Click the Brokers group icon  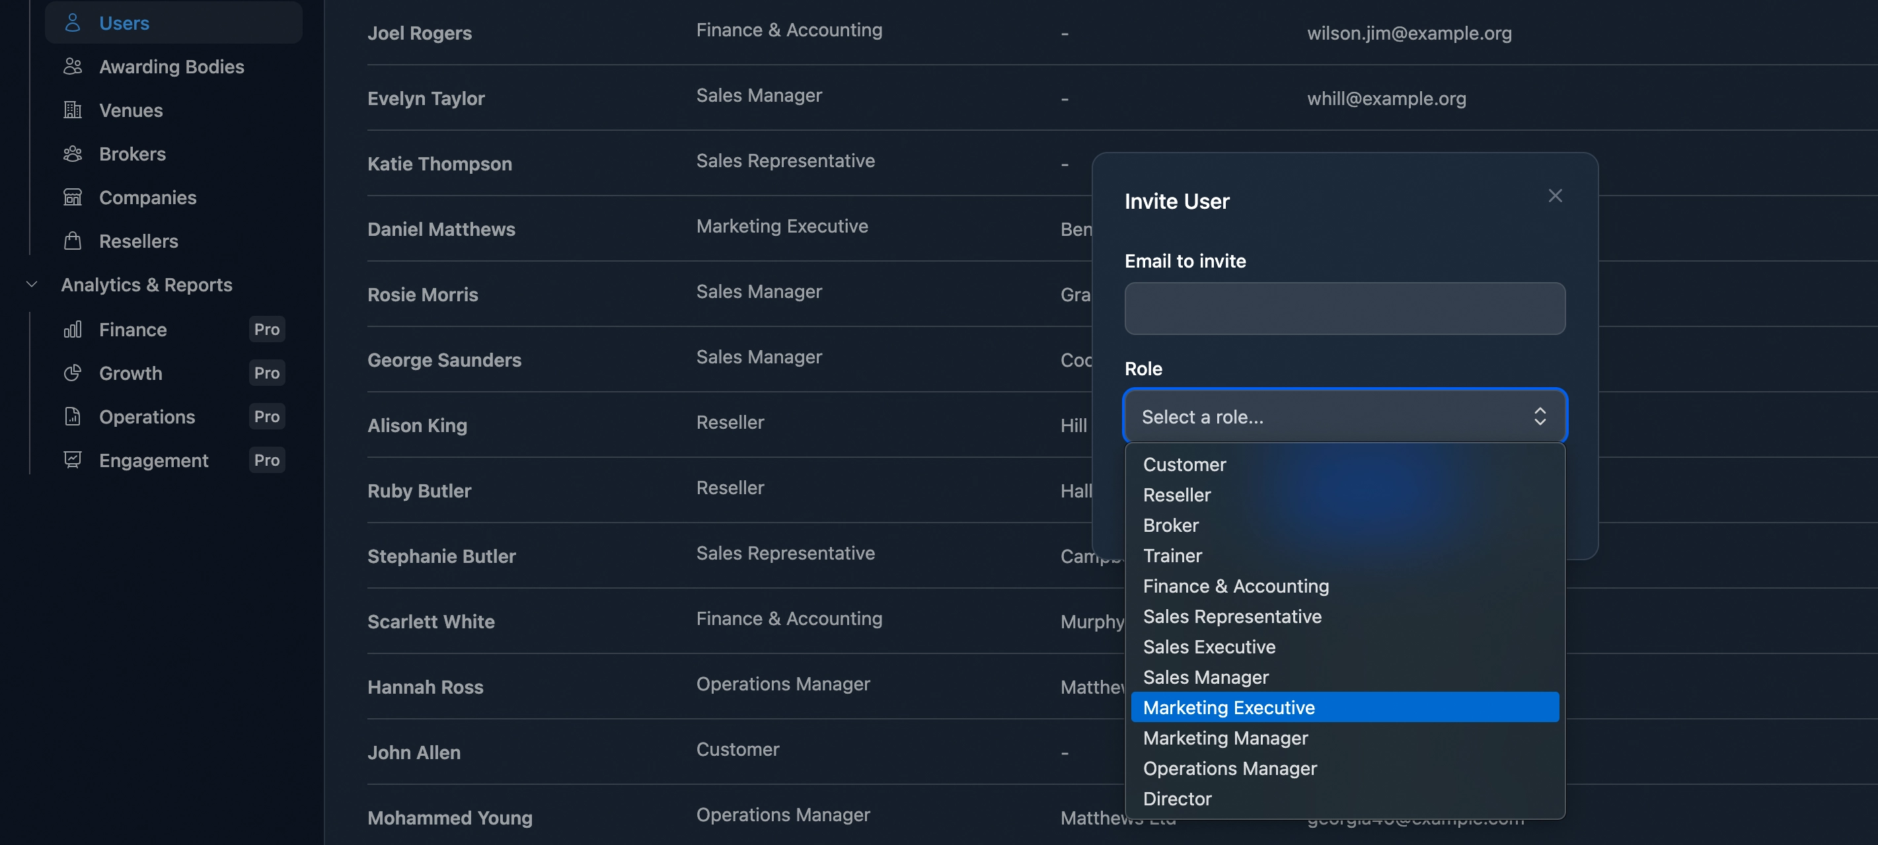(x=72, y=154)
